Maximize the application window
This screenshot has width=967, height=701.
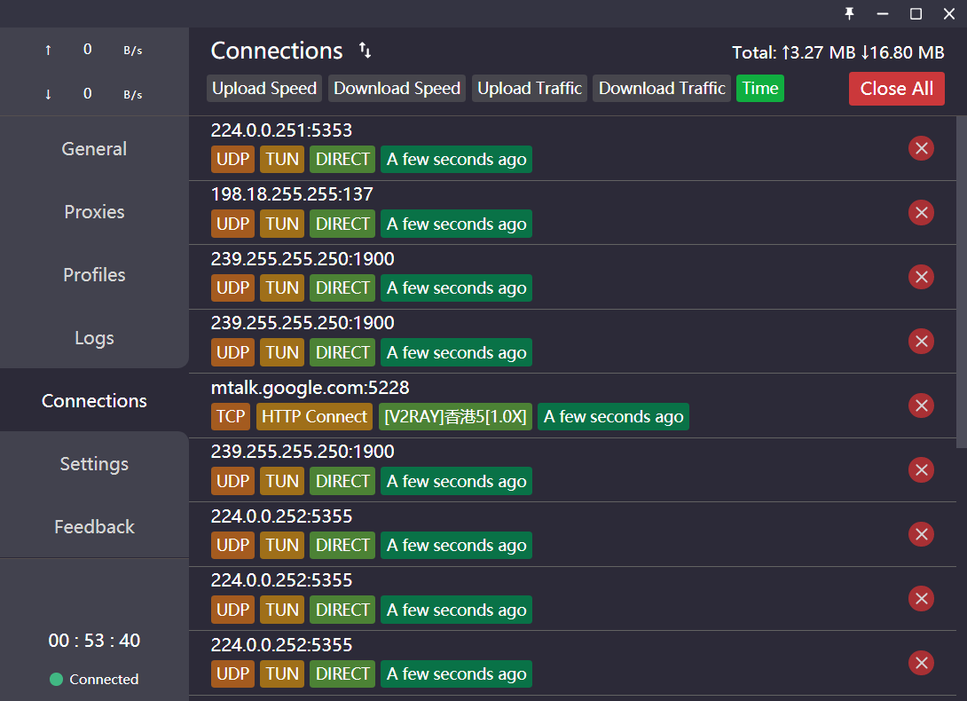click(916, 13)
